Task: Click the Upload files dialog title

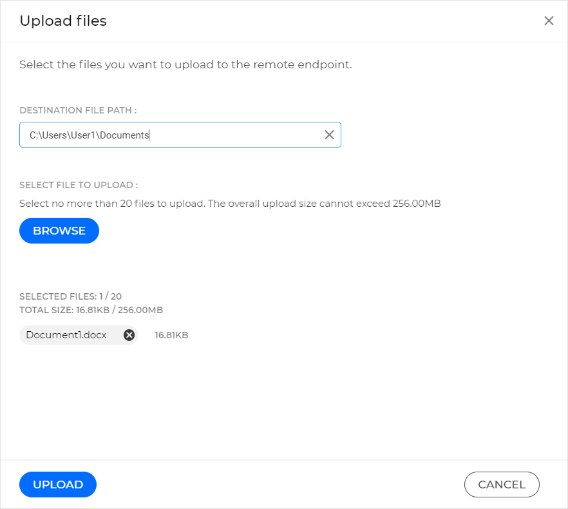Action: point(62,21)
